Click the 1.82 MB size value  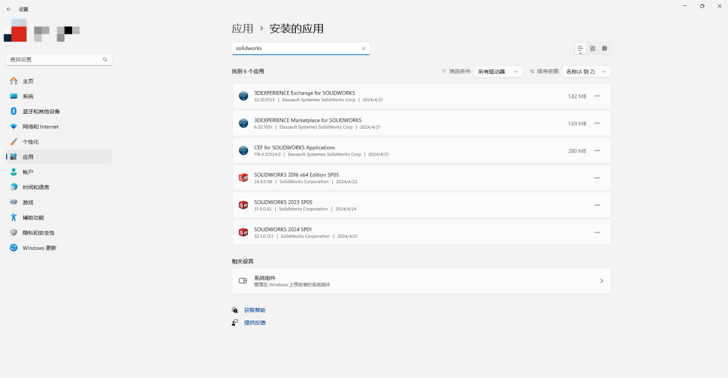[576, 96]
